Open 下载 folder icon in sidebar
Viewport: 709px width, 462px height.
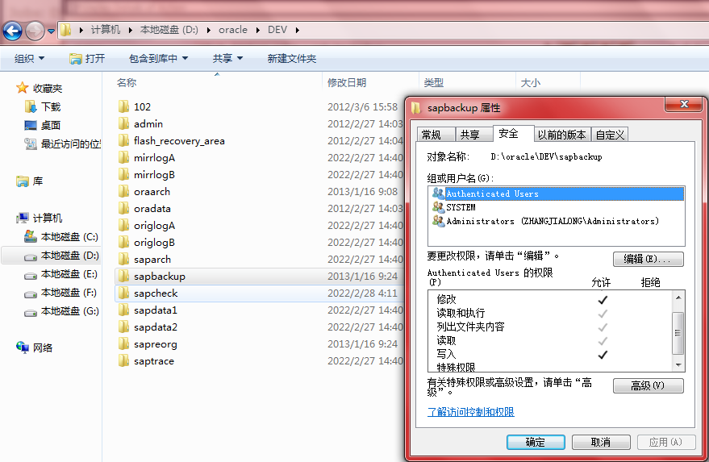31,106
